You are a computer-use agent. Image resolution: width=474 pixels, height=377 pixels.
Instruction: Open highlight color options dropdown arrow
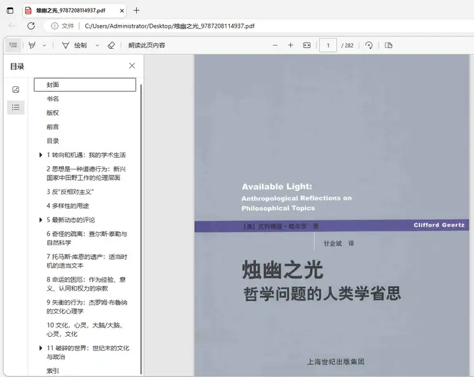coord(44,45)
